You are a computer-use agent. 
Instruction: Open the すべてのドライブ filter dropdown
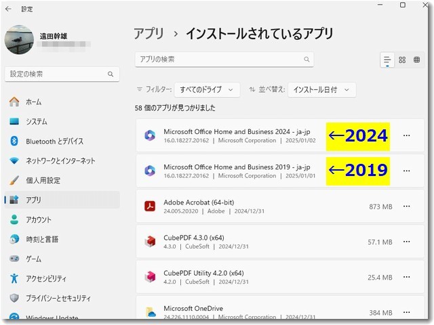pos(207,89)
